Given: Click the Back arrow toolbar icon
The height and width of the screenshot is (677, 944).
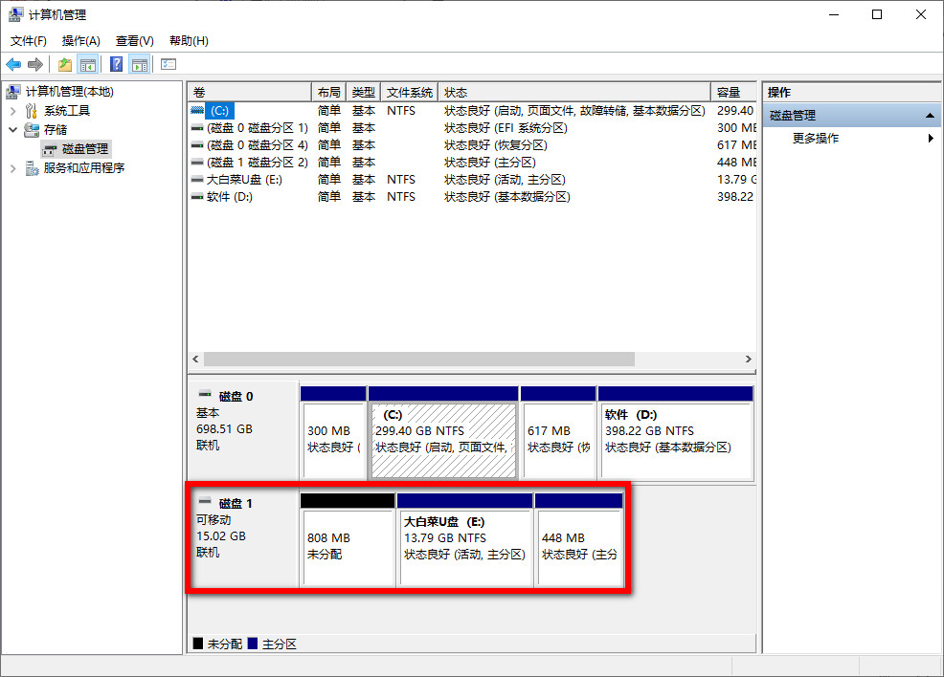Looking at the screenshot, I should (x=13, y=64).
